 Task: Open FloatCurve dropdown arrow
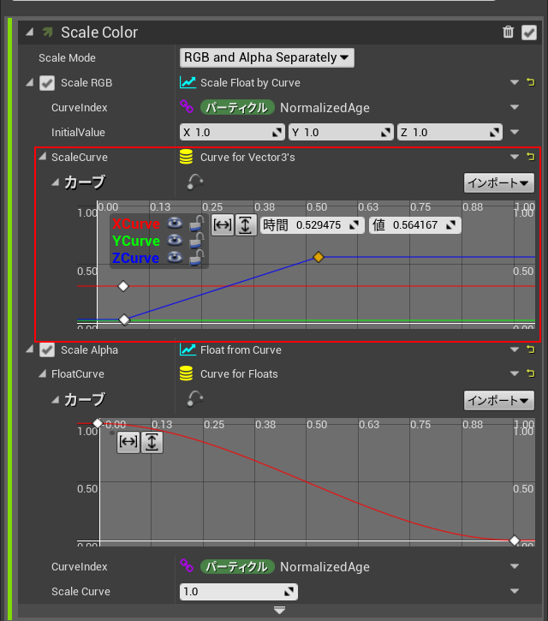click(515, 373)
